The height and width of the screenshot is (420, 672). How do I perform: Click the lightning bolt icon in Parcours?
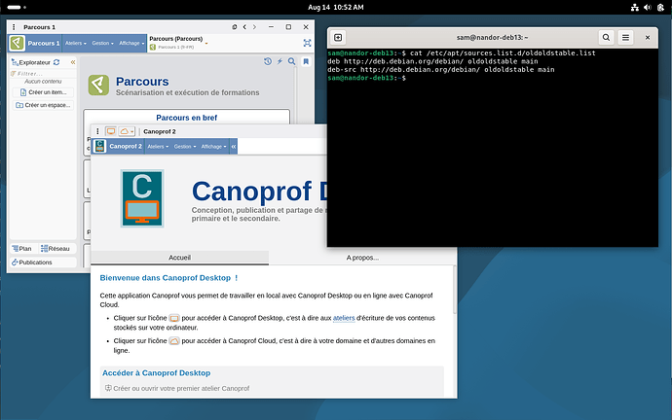pyautogui.click(x=280, y=62)
